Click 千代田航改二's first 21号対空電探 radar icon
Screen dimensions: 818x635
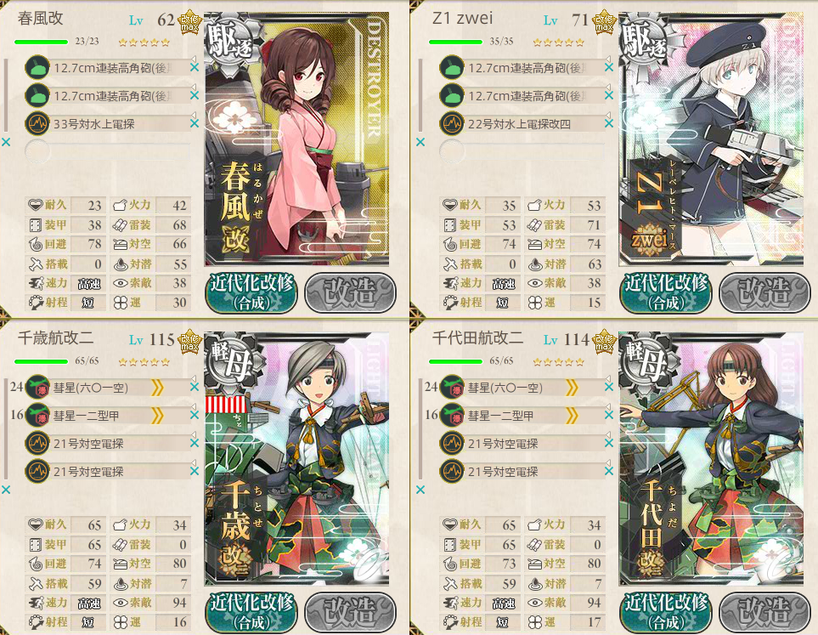(452, 444)
